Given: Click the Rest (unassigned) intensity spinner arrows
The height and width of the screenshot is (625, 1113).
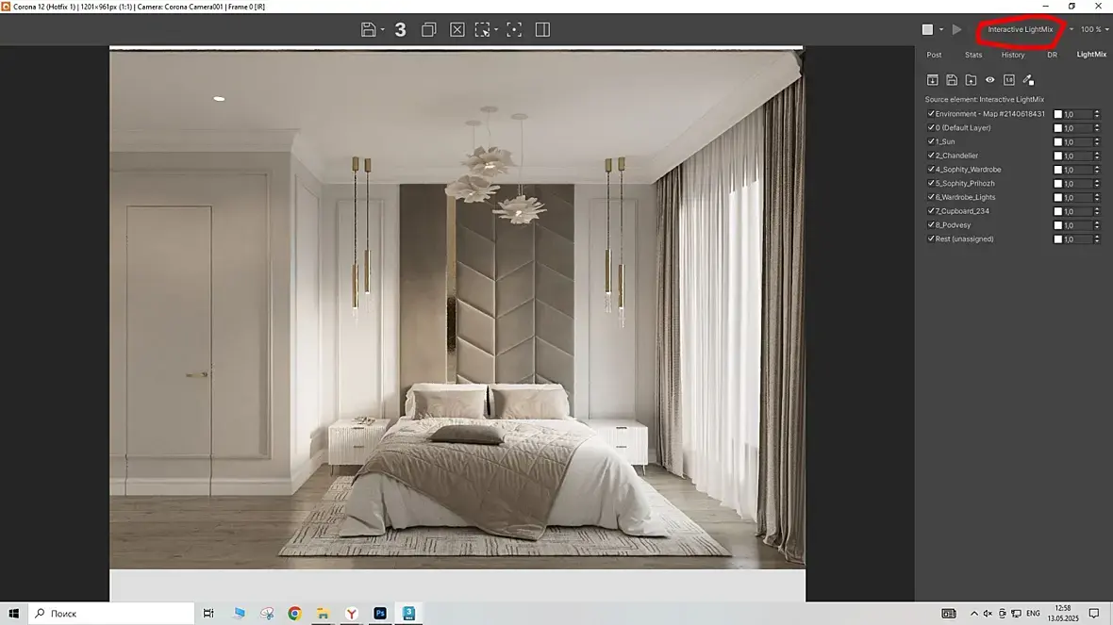Looking at the screenshot, I should click(1097, 239).
